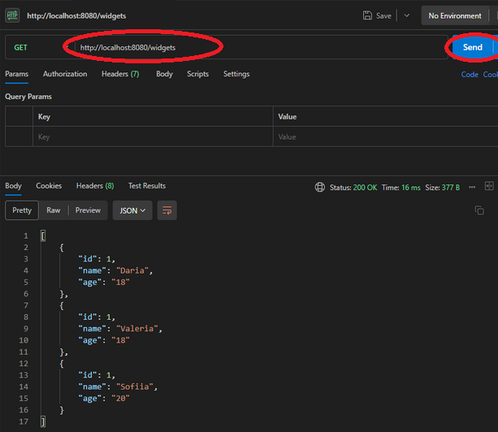The width and height of the screenshot is (498, 432).
Task: Click the HTTP request type icon
Action: coord(13,15)
